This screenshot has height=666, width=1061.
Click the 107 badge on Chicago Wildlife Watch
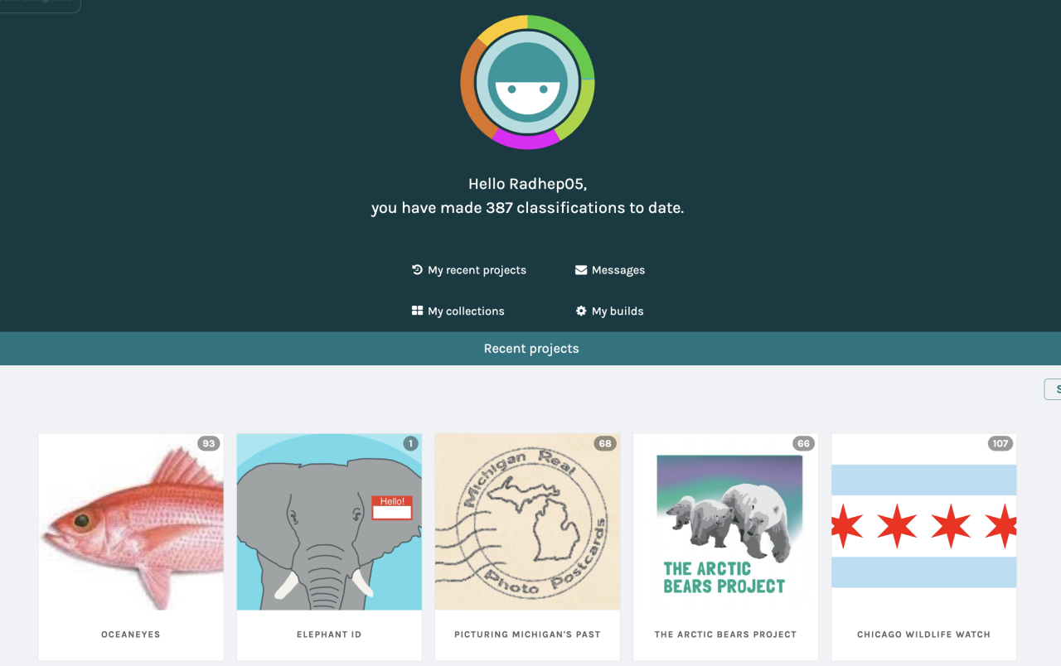click(x=1000, y=444)
